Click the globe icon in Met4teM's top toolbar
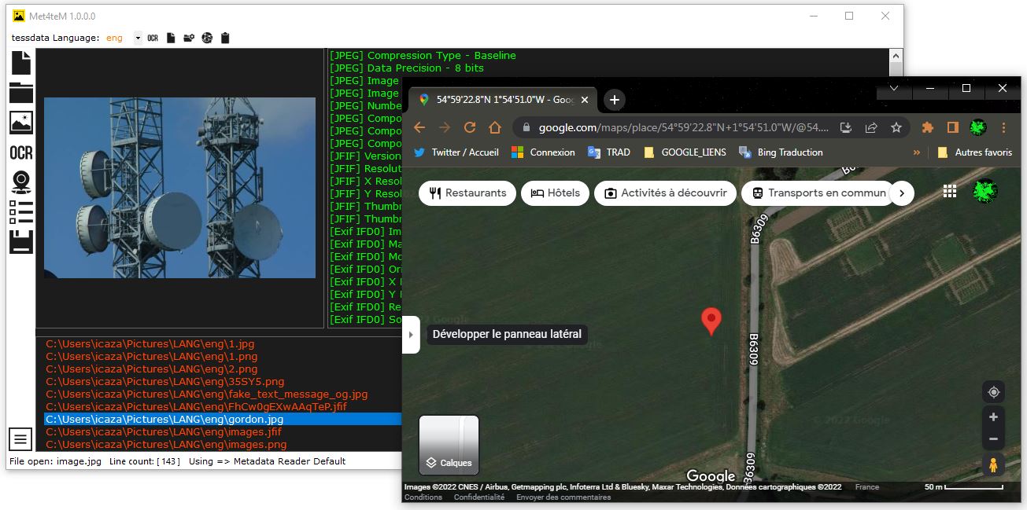1027x510 pixels. click(x=207, y=38)
